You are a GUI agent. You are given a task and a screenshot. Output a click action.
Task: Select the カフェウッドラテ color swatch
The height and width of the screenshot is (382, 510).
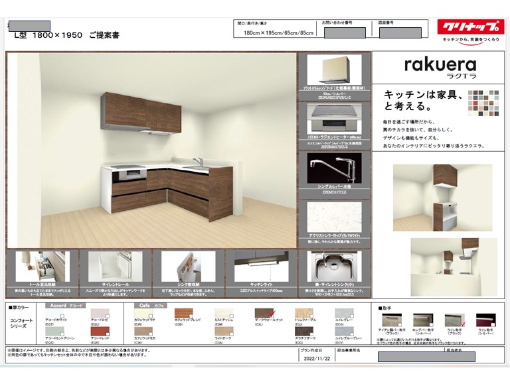pos(143,313)
